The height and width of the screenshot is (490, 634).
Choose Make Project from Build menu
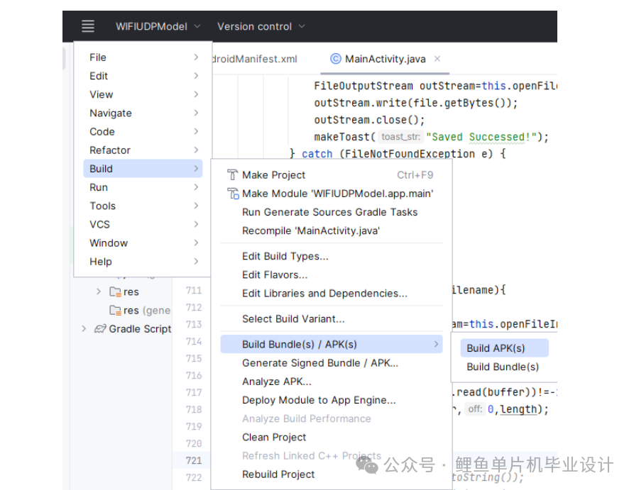332,175
